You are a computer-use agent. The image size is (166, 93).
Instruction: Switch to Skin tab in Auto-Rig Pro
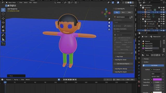coord(123,12)
